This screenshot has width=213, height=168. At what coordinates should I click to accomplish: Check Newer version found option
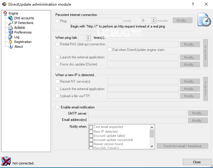91,144
